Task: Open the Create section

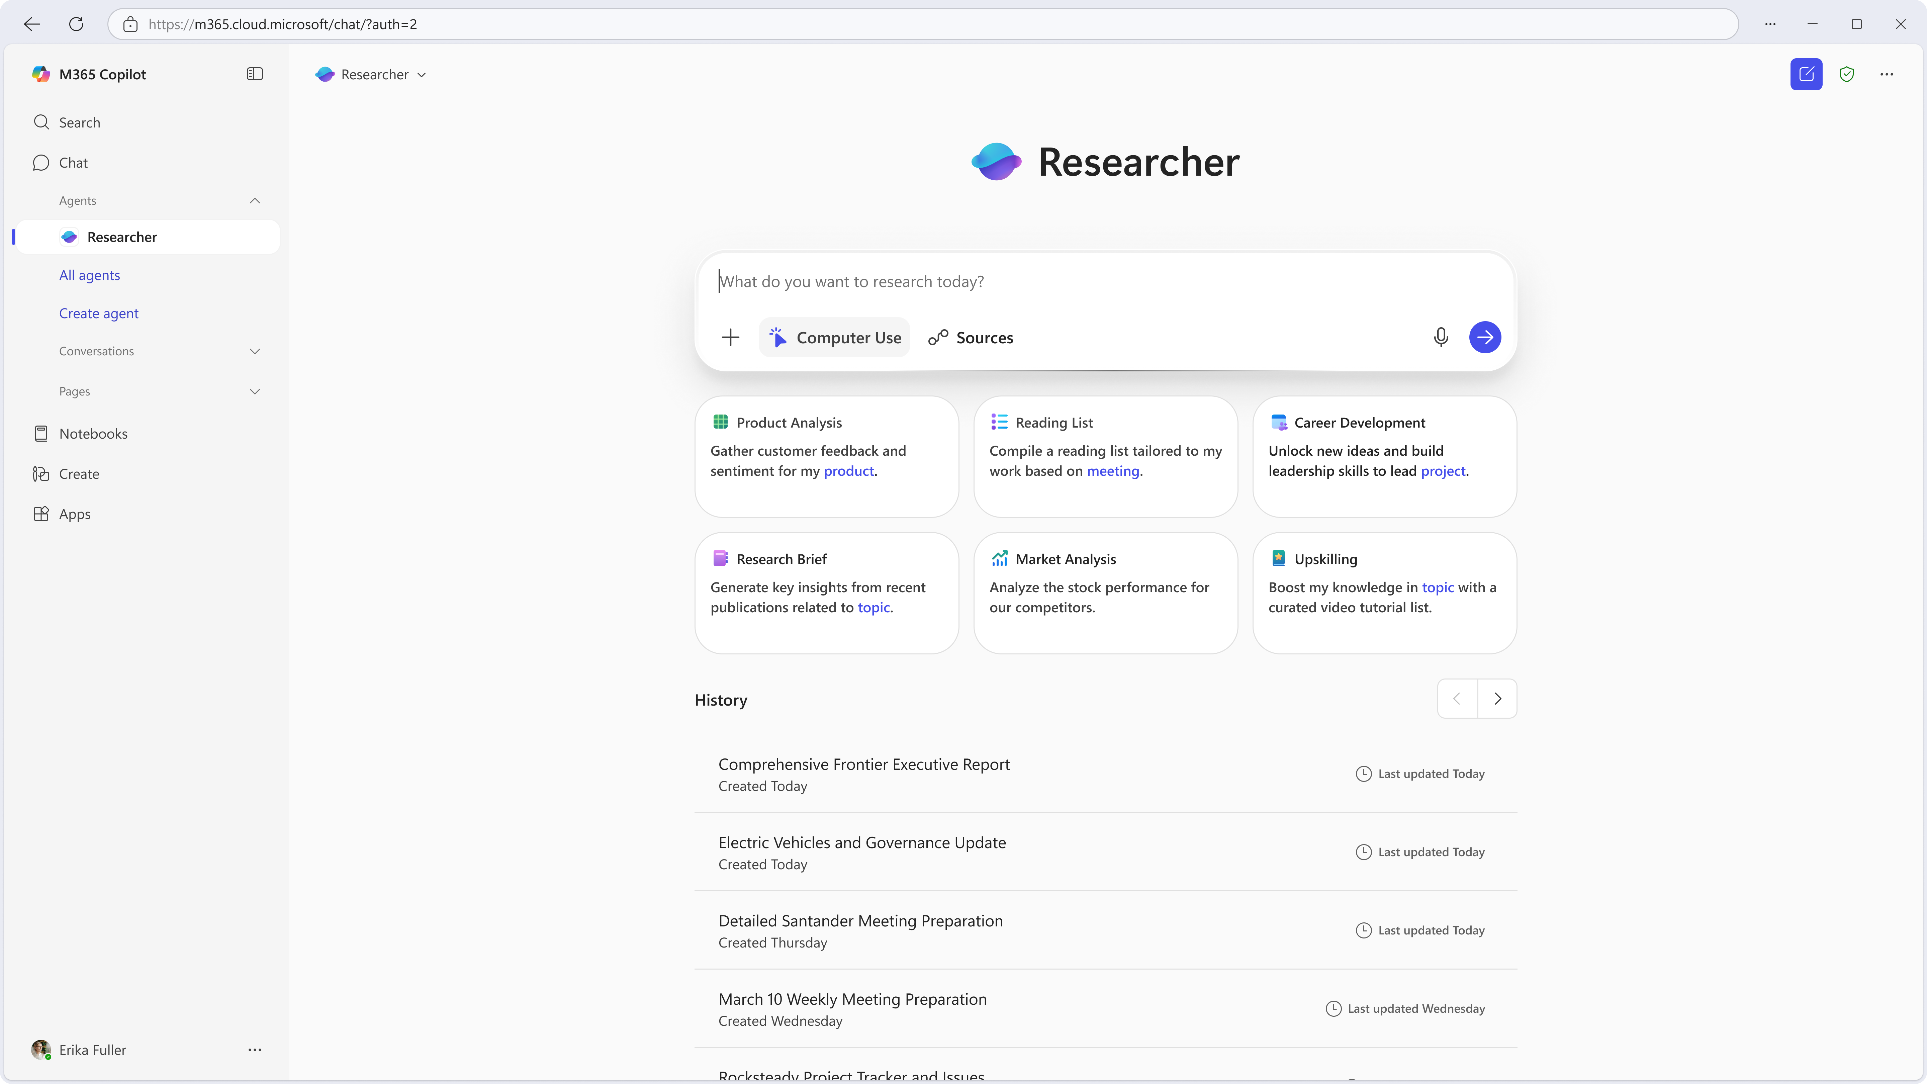Action: coord(79,473)
